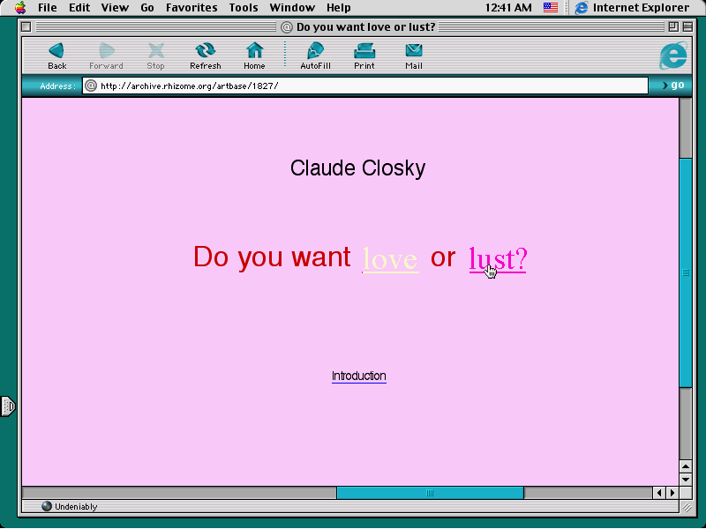Click the horizontal scrollbar right arrow
The height and width of the screenshot is (529, 706).
[x=672, y=493]
